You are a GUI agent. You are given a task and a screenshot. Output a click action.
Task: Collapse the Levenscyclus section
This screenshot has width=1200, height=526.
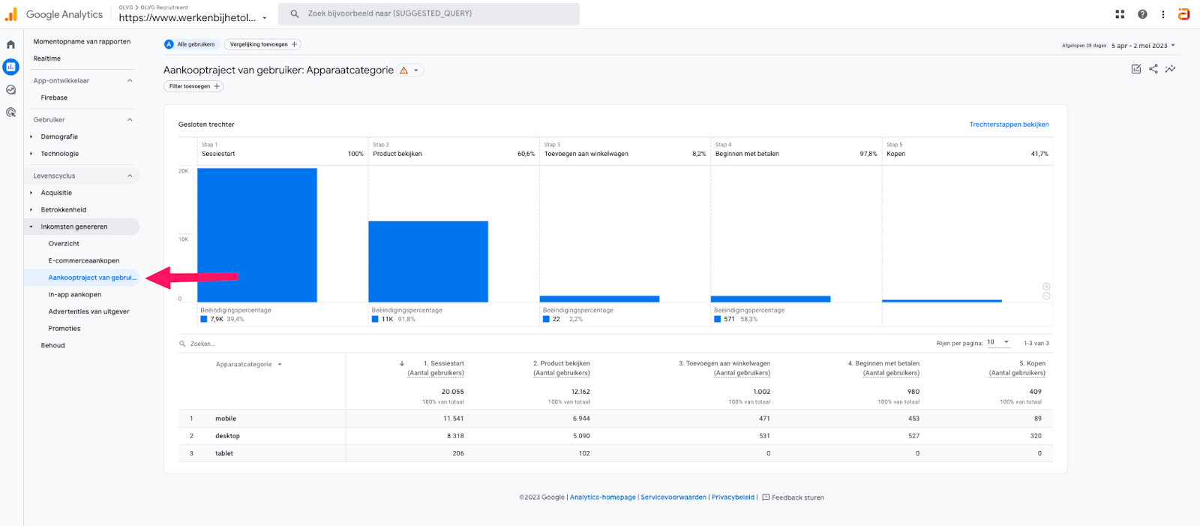130,176
